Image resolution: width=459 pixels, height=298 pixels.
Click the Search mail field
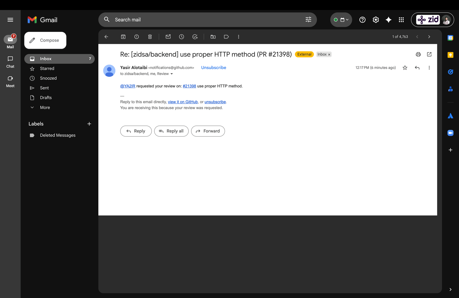tap(207, 20)
